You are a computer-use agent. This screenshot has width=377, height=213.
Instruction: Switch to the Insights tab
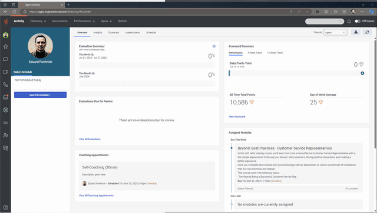[x=98, y=32]
